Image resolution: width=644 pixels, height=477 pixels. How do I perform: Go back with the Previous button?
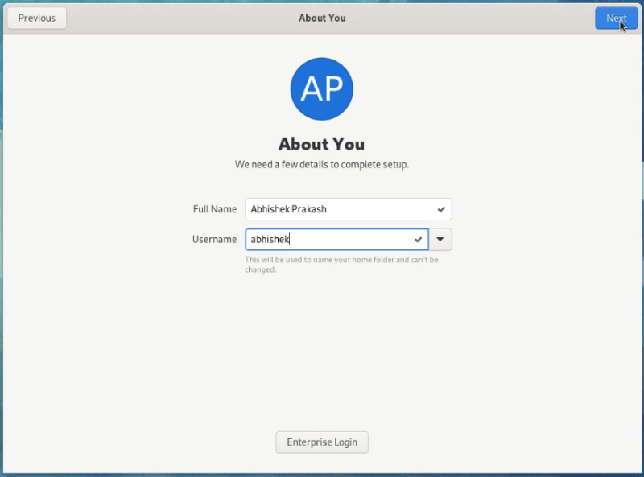coord(37,18)
